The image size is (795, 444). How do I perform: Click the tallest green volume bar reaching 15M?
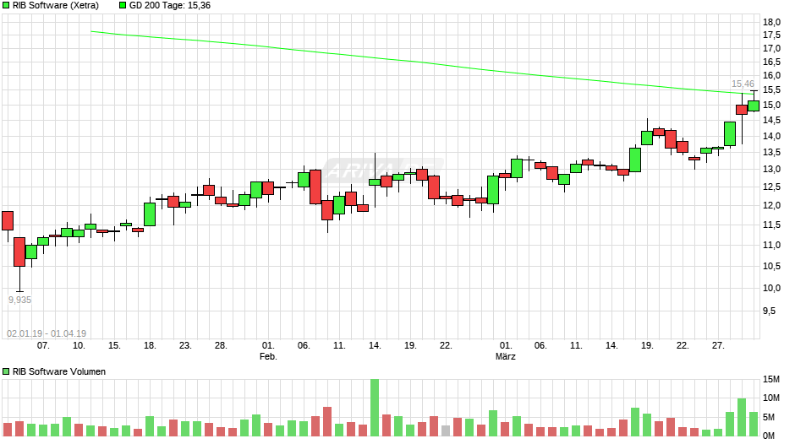click(x=375, y=408)
